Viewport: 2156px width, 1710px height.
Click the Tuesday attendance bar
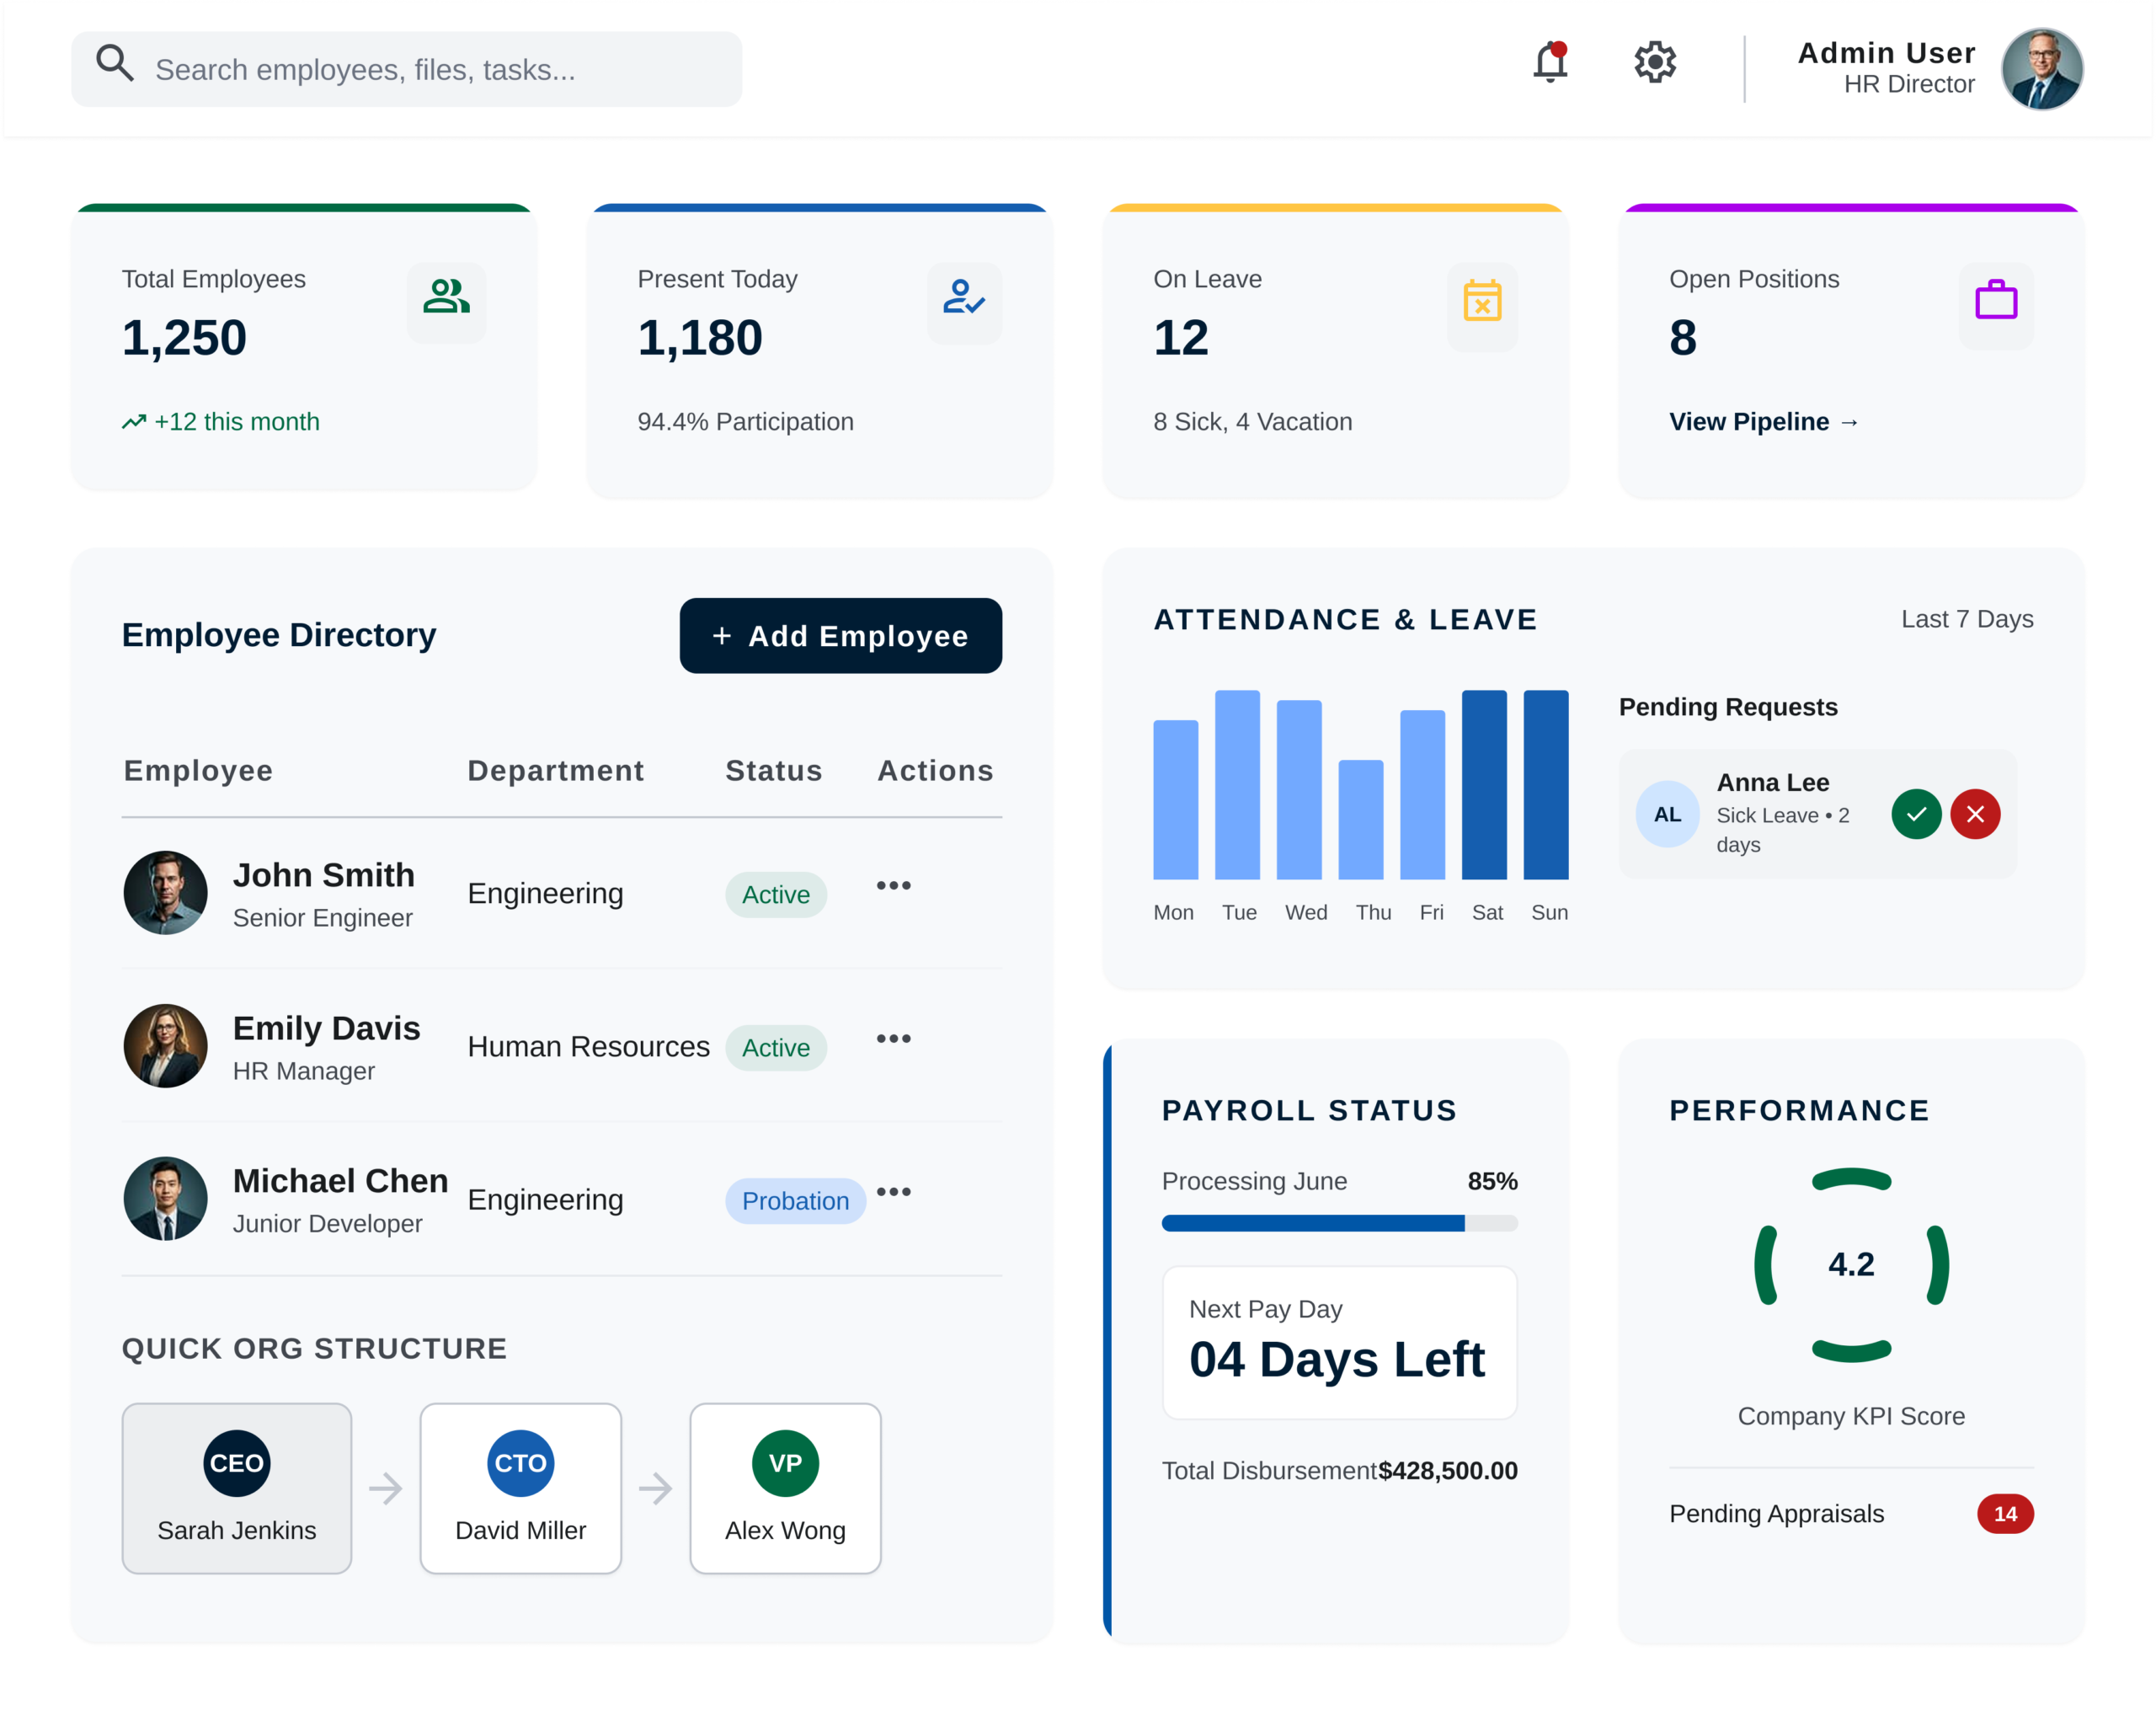click(x=1237, y=785)
